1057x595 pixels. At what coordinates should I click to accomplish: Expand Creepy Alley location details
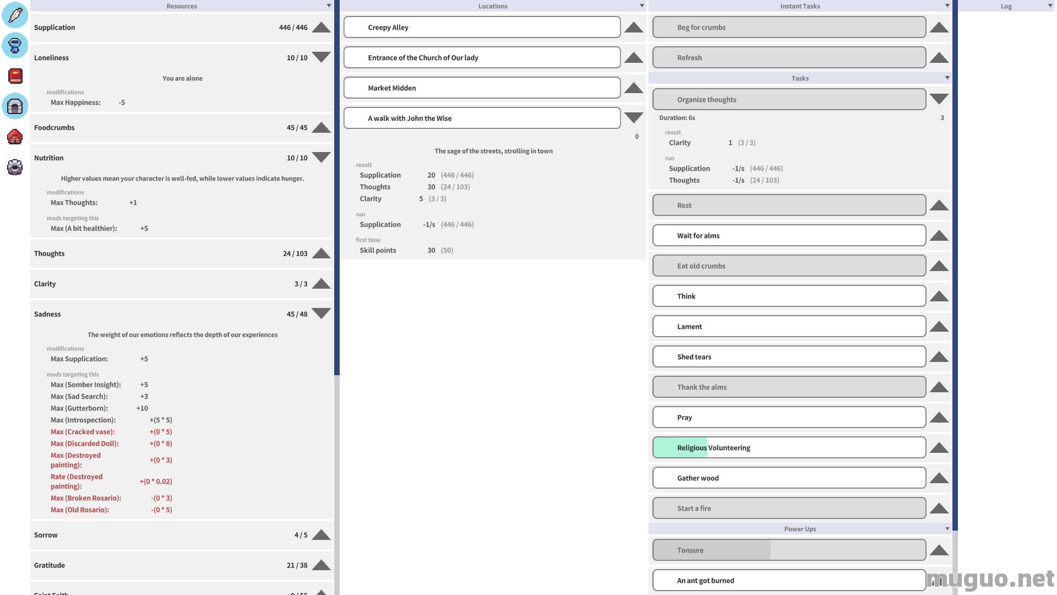tap(634, 28)
